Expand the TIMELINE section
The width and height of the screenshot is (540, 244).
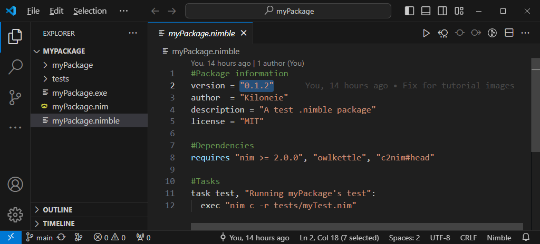[89, 223]
